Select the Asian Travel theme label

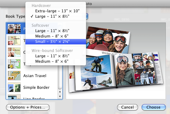[35, 76]
